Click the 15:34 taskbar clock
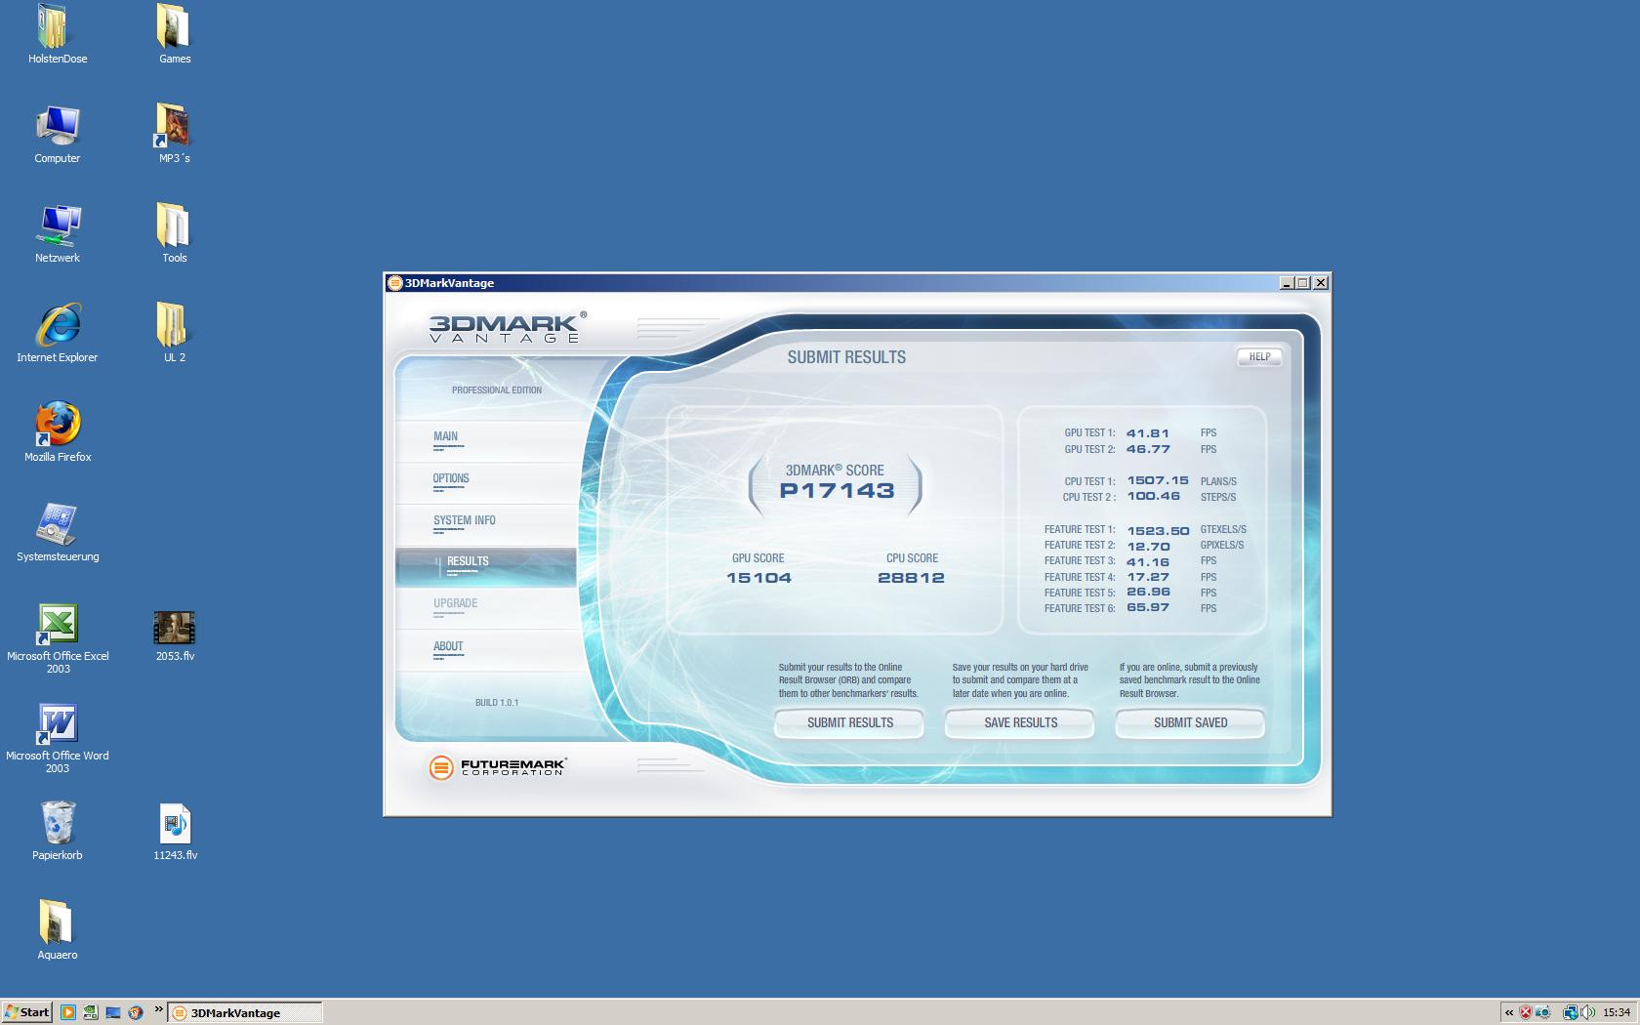Viewport: 1640px width, 1025px height. point(1617,1012)
